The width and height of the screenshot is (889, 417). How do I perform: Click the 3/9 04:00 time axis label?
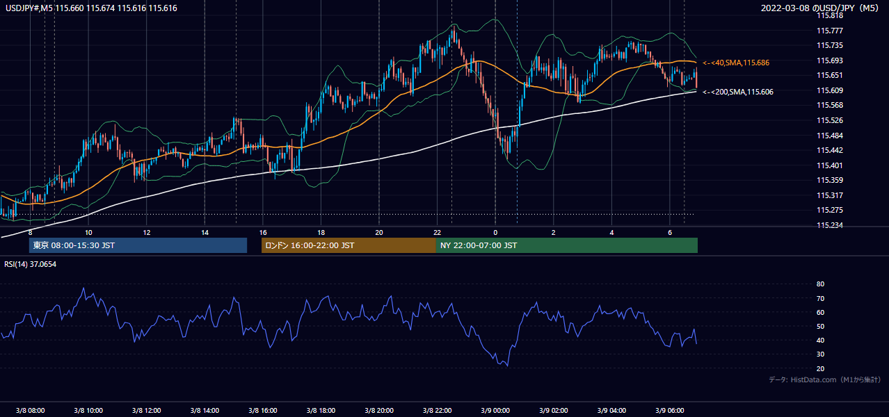[611, 410]
